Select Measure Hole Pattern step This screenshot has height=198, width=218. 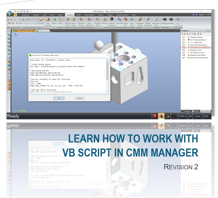pos(196,55)
